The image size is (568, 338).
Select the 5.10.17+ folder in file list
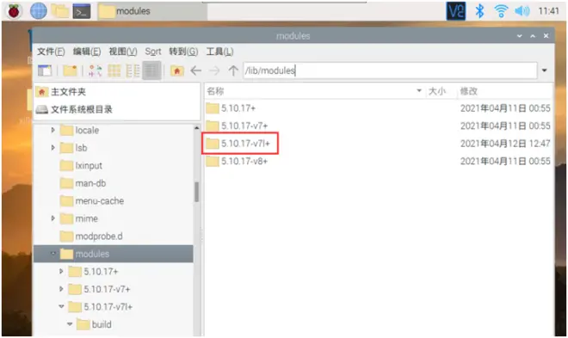click(231, 108)
